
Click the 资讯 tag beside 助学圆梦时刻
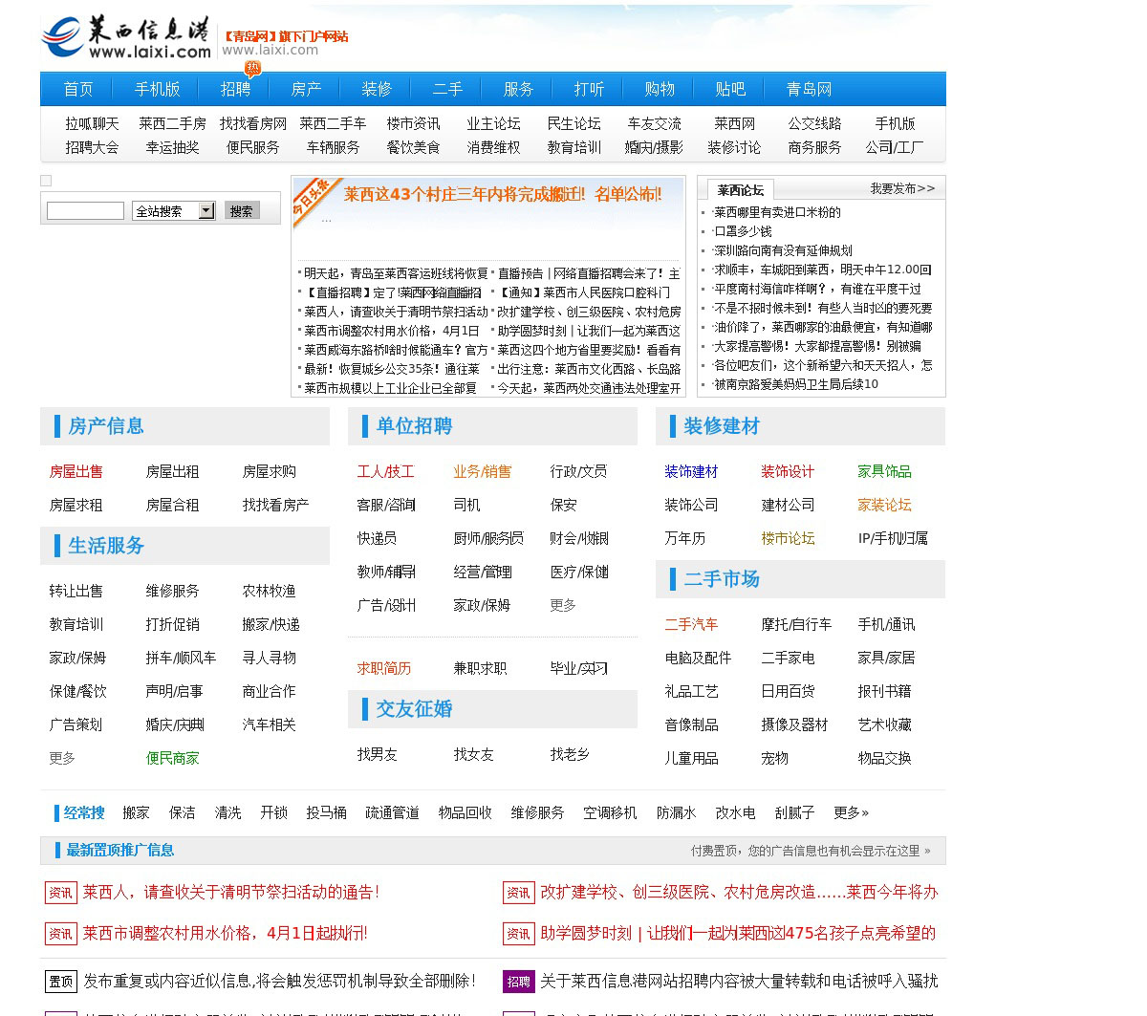(x=518, y=934)
